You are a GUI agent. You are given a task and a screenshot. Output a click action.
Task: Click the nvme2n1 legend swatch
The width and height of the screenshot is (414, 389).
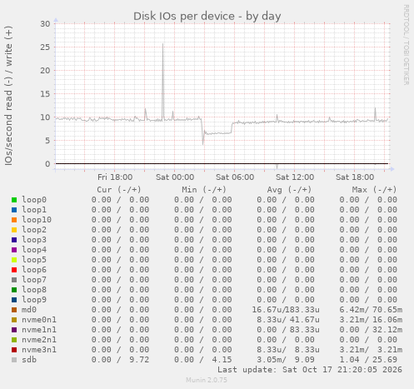[x=14, y=340]
